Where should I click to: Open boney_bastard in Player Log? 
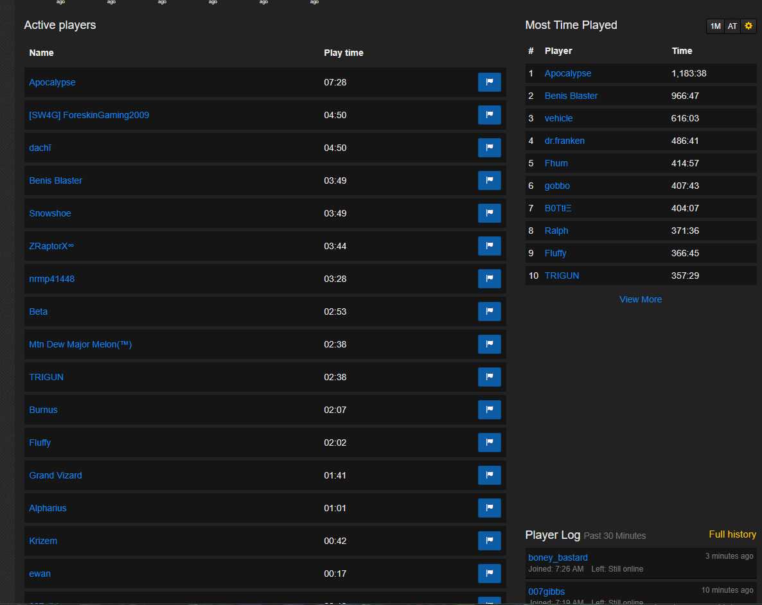click(x=558, y=557)
